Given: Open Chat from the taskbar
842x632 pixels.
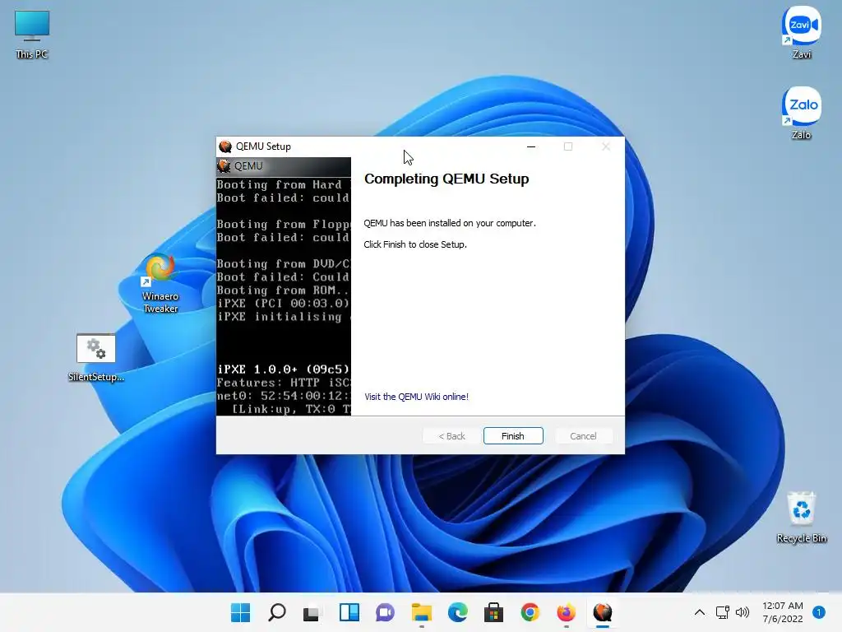Looking at the screenshot, I should 385,612.
